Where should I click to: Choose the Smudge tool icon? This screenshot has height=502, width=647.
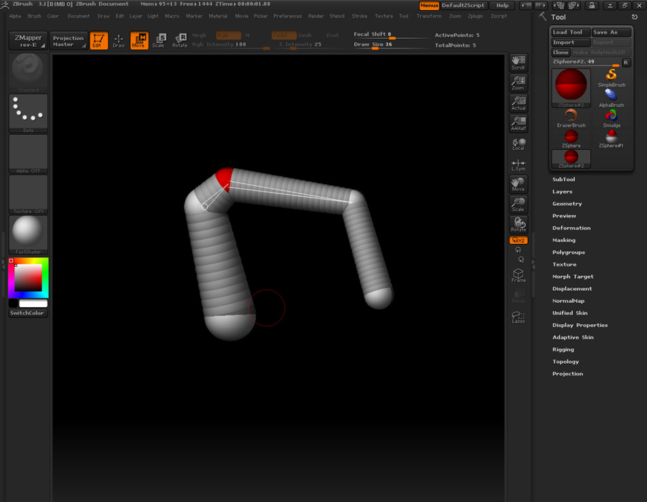pyautogui.click(x=611, y=117)
